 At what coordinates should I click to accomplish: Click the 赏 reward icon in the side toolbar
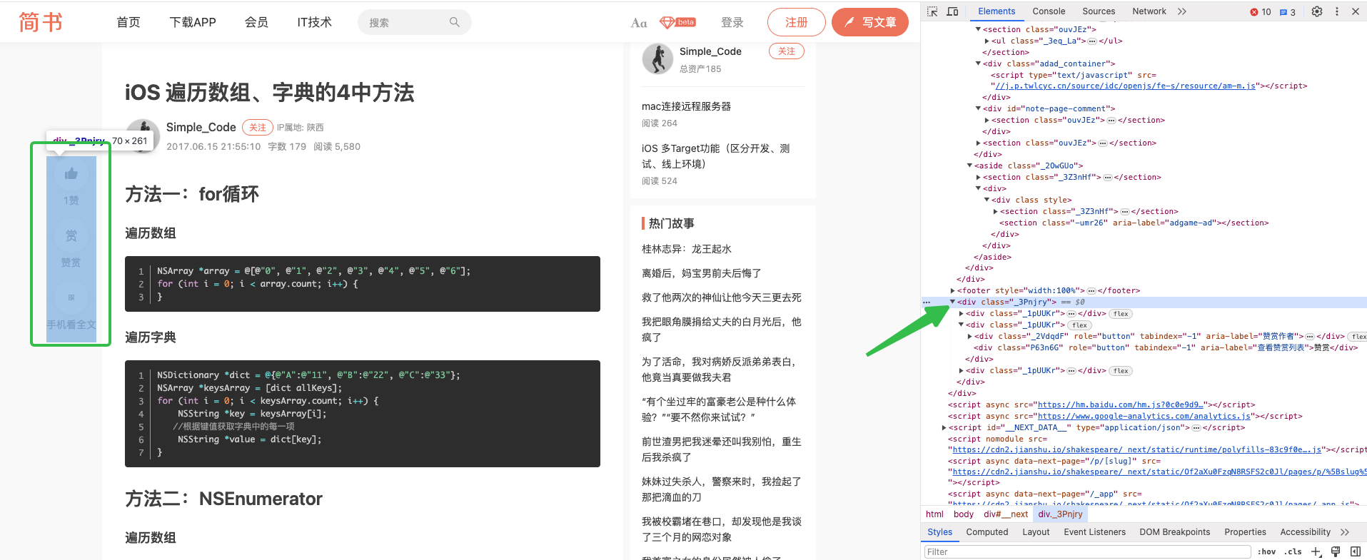tap(71, 235)
